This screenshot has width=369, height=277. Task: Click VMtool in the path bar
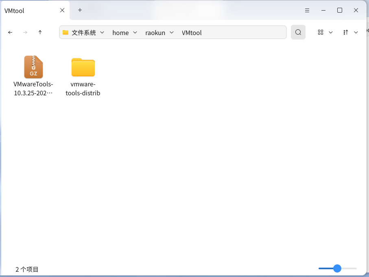pyautogui.click(x=192, y=33)
